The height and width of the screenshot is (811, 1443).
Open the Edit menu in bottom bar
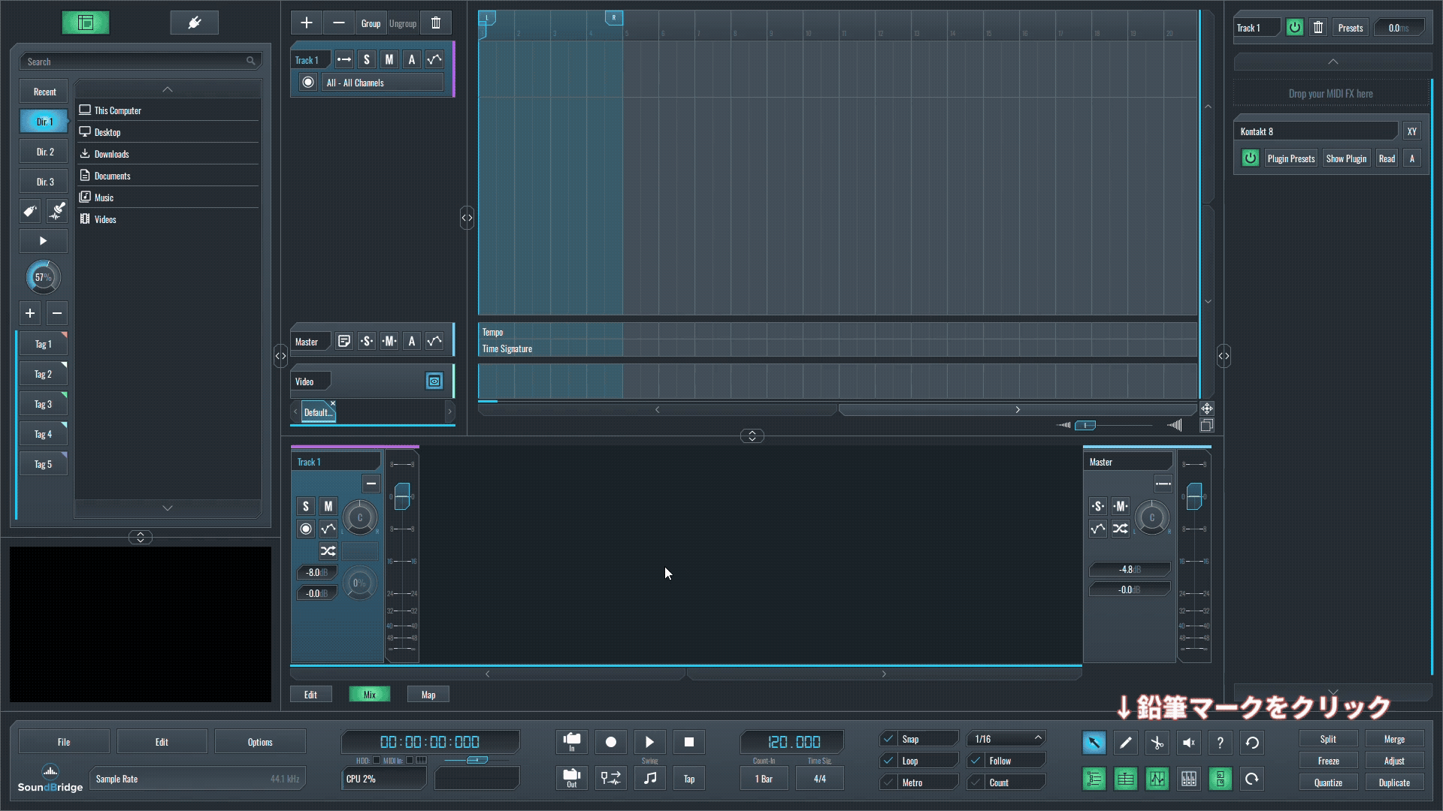162,742
